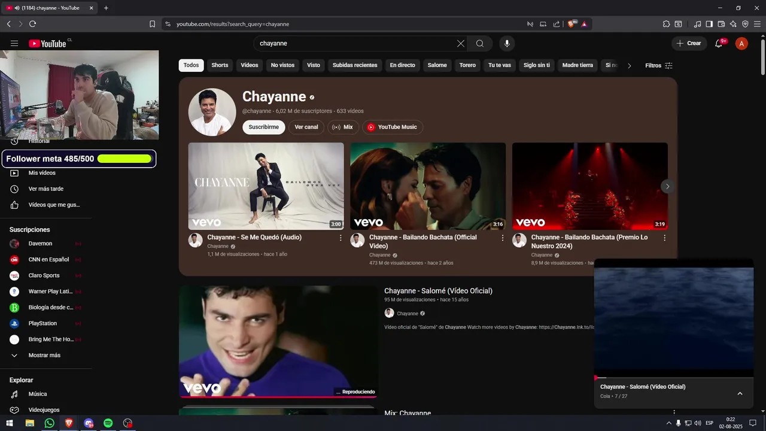This screenshot has width=766, height=431.
Task: Bookmark this page icon
Action: [x=152, y=24]
